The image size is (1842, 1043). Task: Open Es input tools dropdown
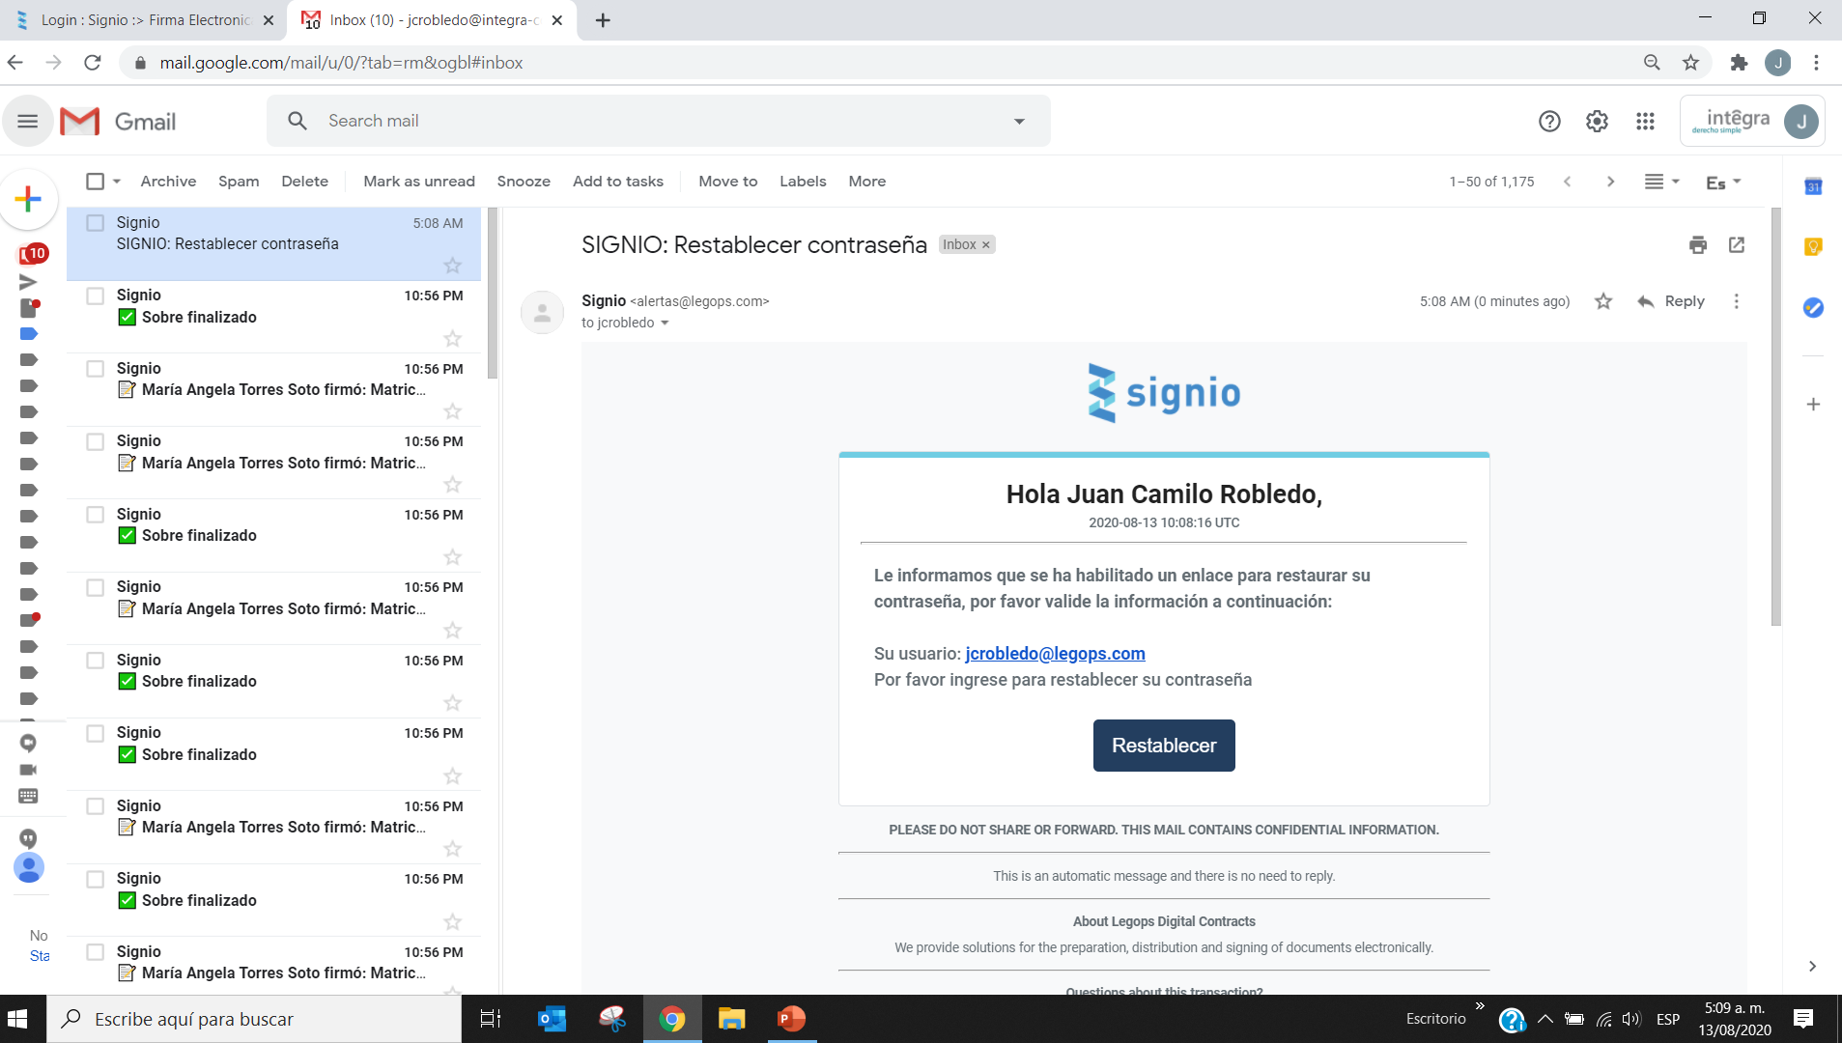tap(1723, 182)
